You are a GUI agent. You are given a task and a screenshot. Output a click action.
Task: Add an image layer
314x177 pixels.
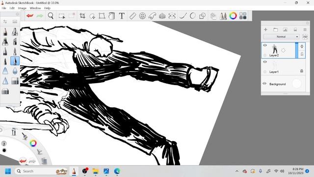pyautogui.click(x=285, y=29)
